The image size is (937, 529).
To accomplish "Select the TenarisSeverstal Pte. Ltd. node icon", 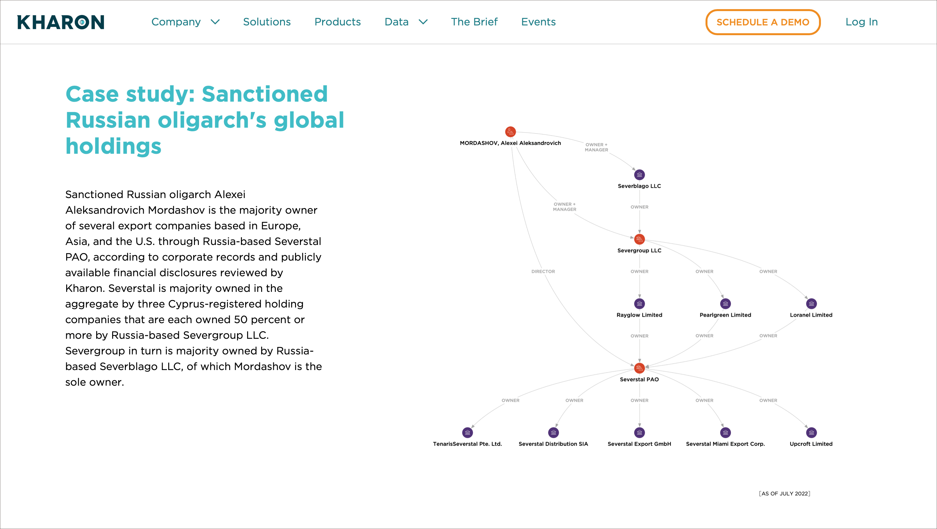I will click(x=468, y=432).
